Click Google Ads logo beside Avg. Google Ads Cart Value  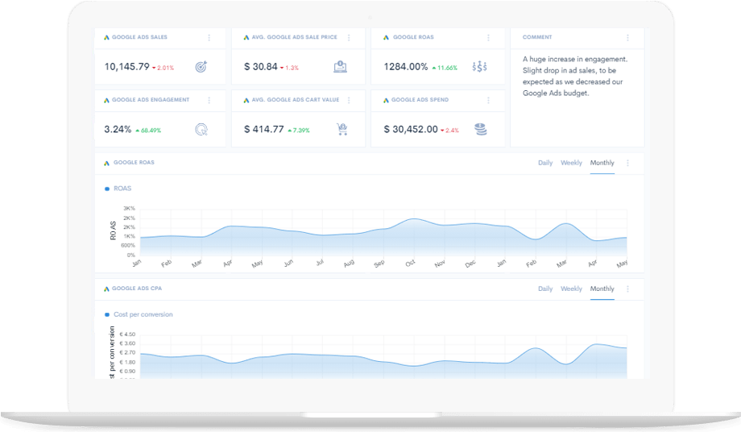[246, 100]
